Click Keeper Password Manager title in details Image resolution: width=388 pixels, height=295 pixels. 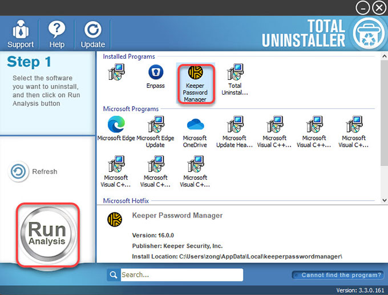[177, 216]
